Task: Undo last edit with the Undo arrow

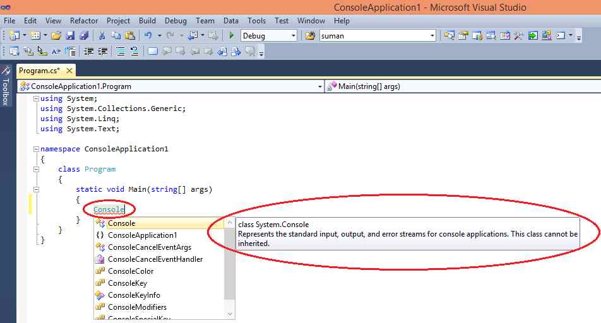Action: coord(148,35)
